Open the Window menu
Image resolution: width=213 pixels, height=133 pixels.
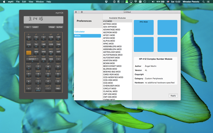click(x=40, y=2)
